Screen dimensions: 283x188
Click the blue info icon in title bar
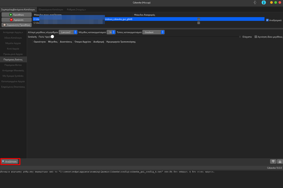point(264,3)
